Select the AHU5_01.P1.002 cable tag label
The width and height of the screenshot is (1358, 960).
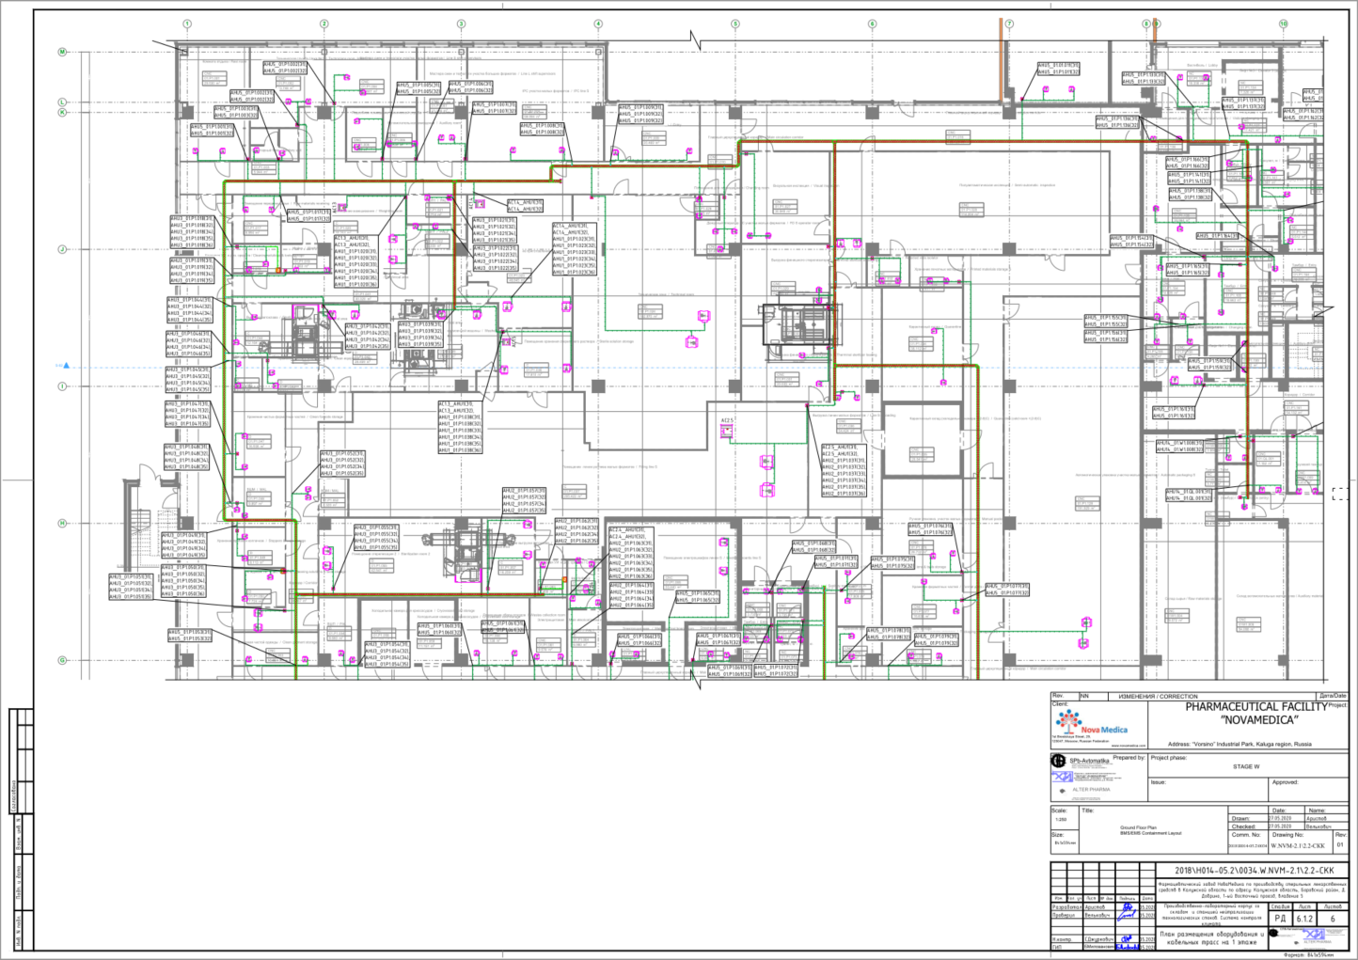tap(283, 69)
